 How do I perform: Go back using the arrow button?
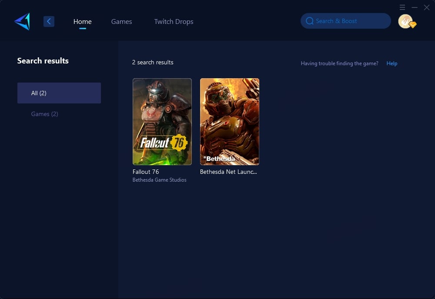[x=49, y=21]
